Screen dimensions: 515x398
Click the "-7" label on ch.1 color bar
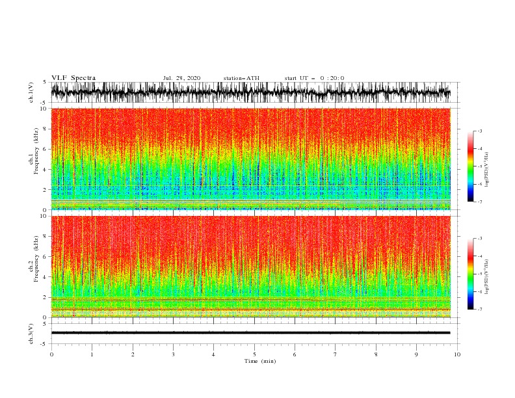tap(480, 202)
